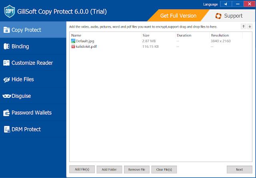This screenshot has height=178, width=256.
Task: Click the DRM Protect document icon
Action: coord(7,129)
